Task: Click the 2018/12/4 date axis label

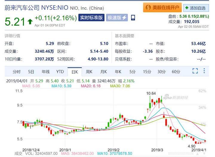Action: click(x=31, y=150)
